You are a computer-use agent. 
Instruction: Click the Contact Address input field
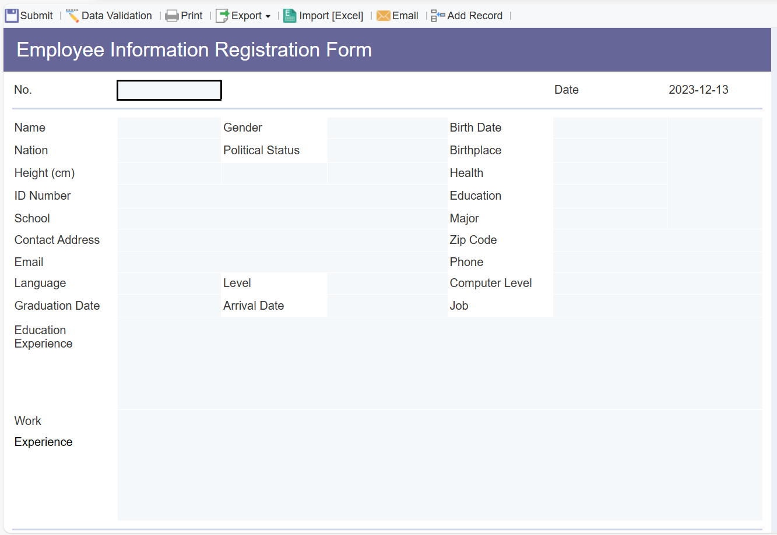pos(282,240)
